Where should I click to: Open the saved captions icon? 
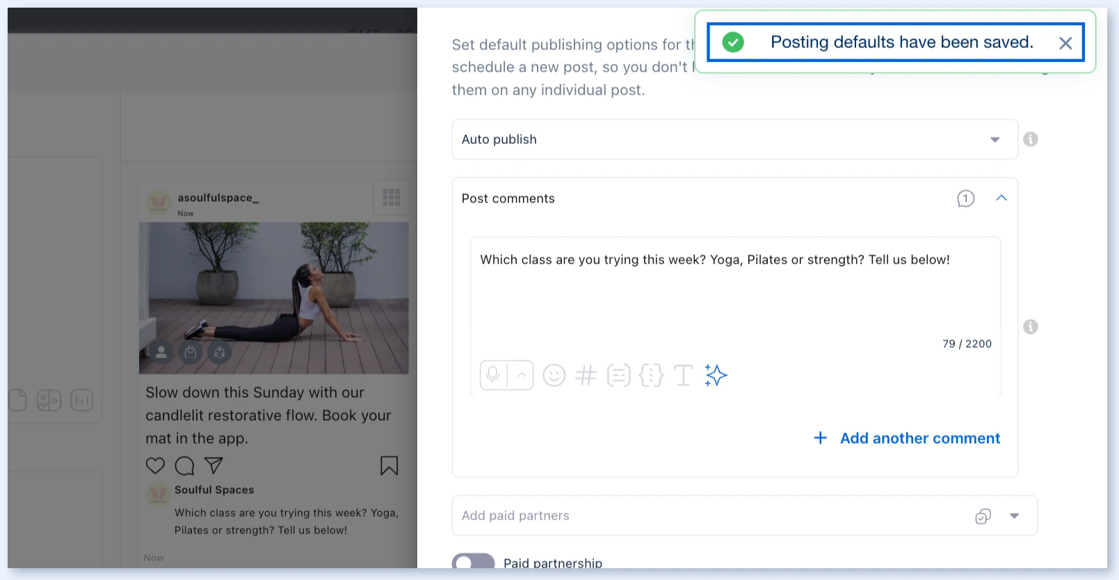pos(618,376)
